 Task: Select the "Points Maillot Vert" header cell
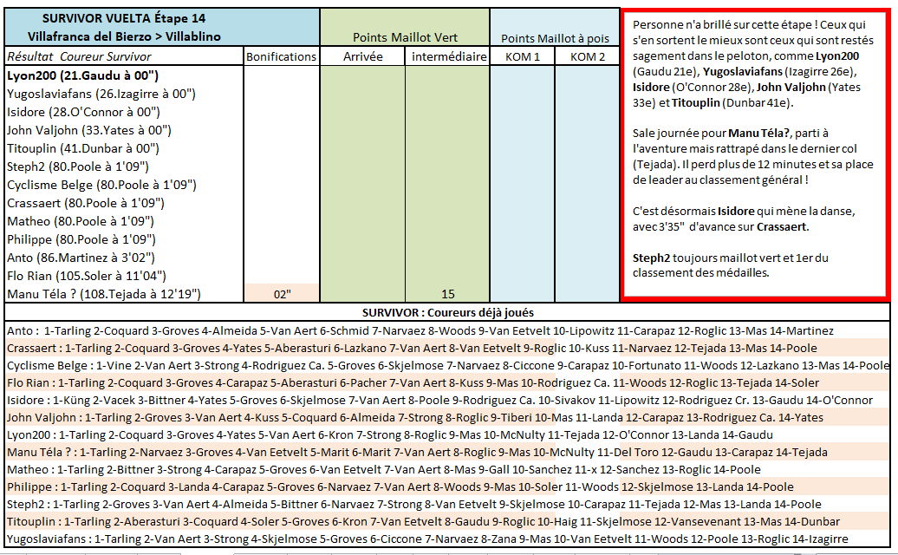click(405, 37)
